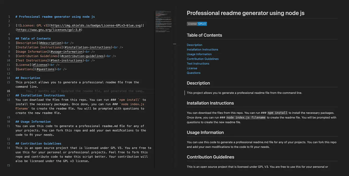
Task: Click the npm install code snippet in preview
Action: (x=278, y=113)
